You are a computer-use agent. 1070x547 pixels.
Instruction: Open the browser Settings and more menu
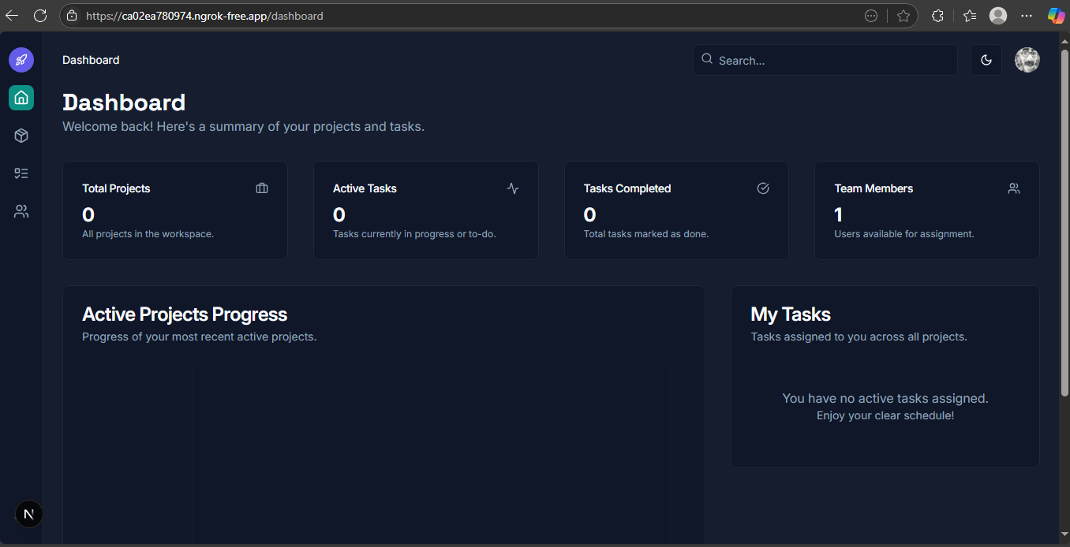(1026, 16)
